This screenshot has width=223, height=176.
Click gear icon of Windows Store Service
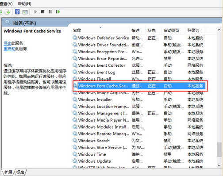tap(75, 147)
